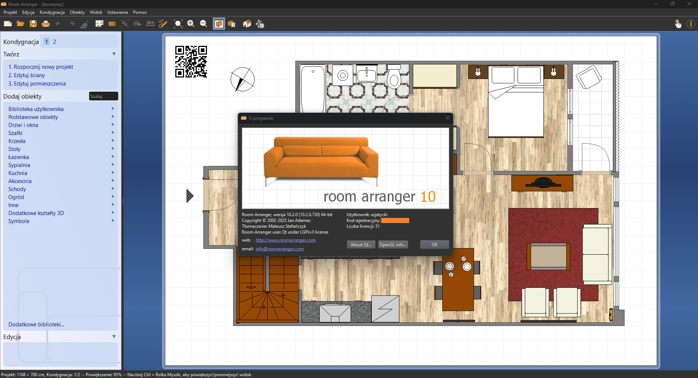698x378 pixels.
Task: Open the Projekt menu
Action: pyautogui.click(x=10, y=12)
